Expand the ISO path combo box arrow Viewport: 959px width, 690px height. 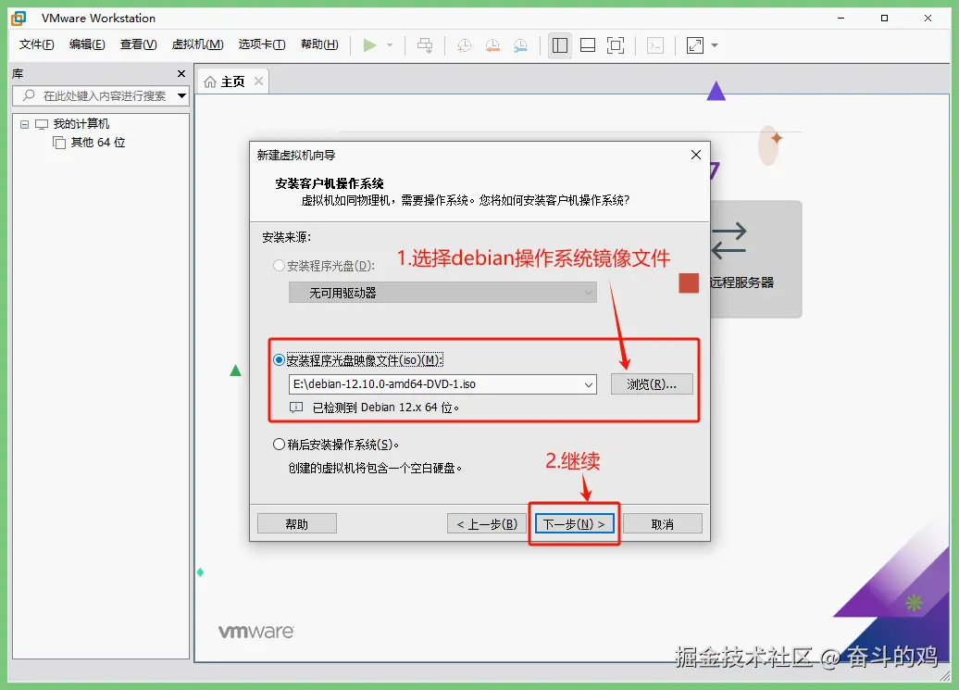pyautogui.click(x=589, y=384)
